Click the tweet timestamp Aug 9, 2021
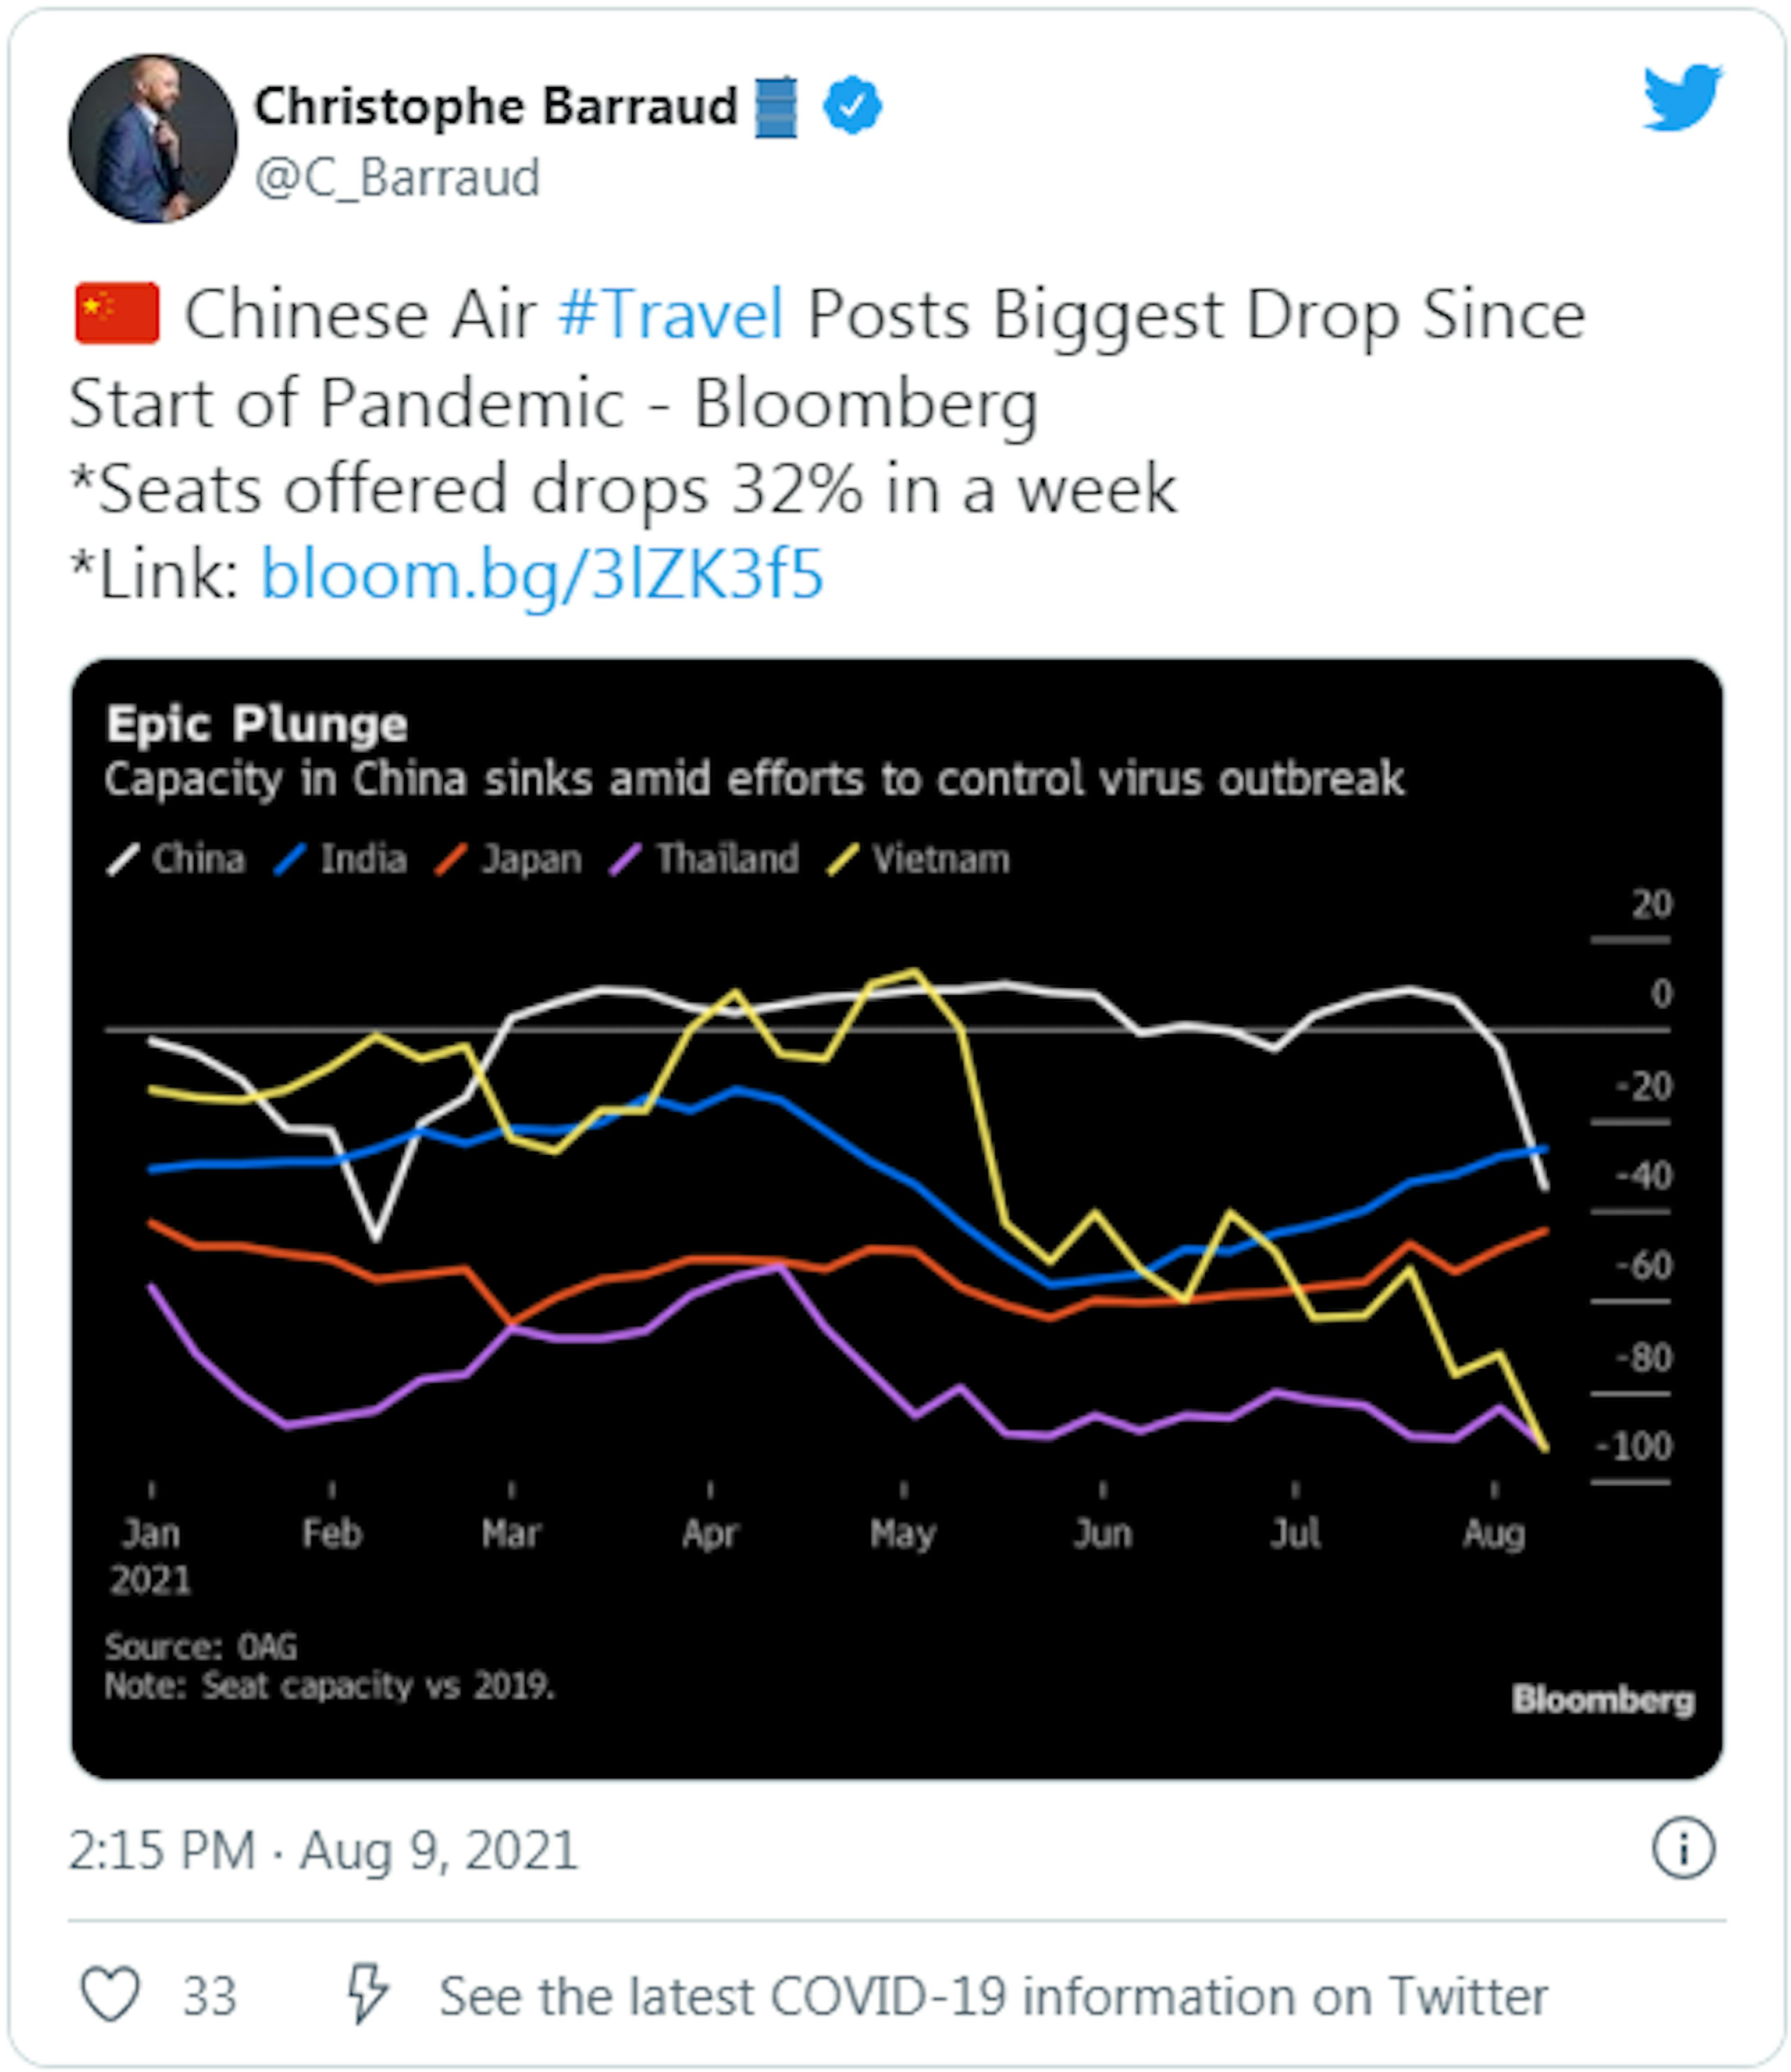1791x2072 pixels. (323, 1850)
